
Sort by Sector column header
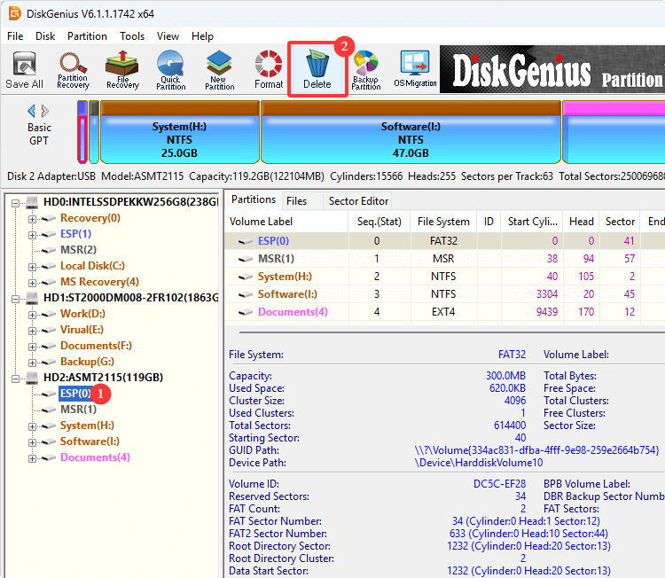620,222
